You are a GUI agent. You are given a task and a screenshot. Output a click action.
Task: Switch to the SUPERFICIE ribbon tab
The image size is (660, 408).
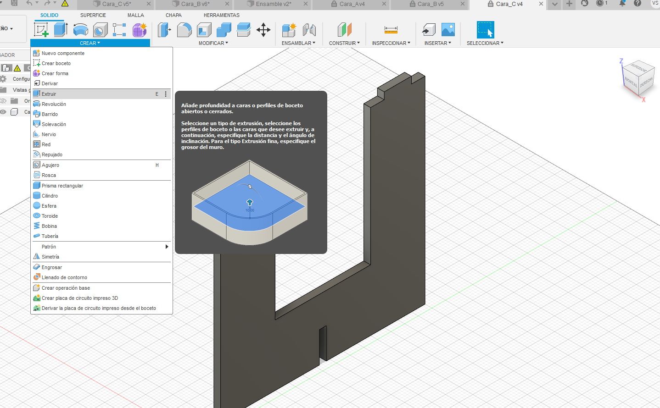93,15
